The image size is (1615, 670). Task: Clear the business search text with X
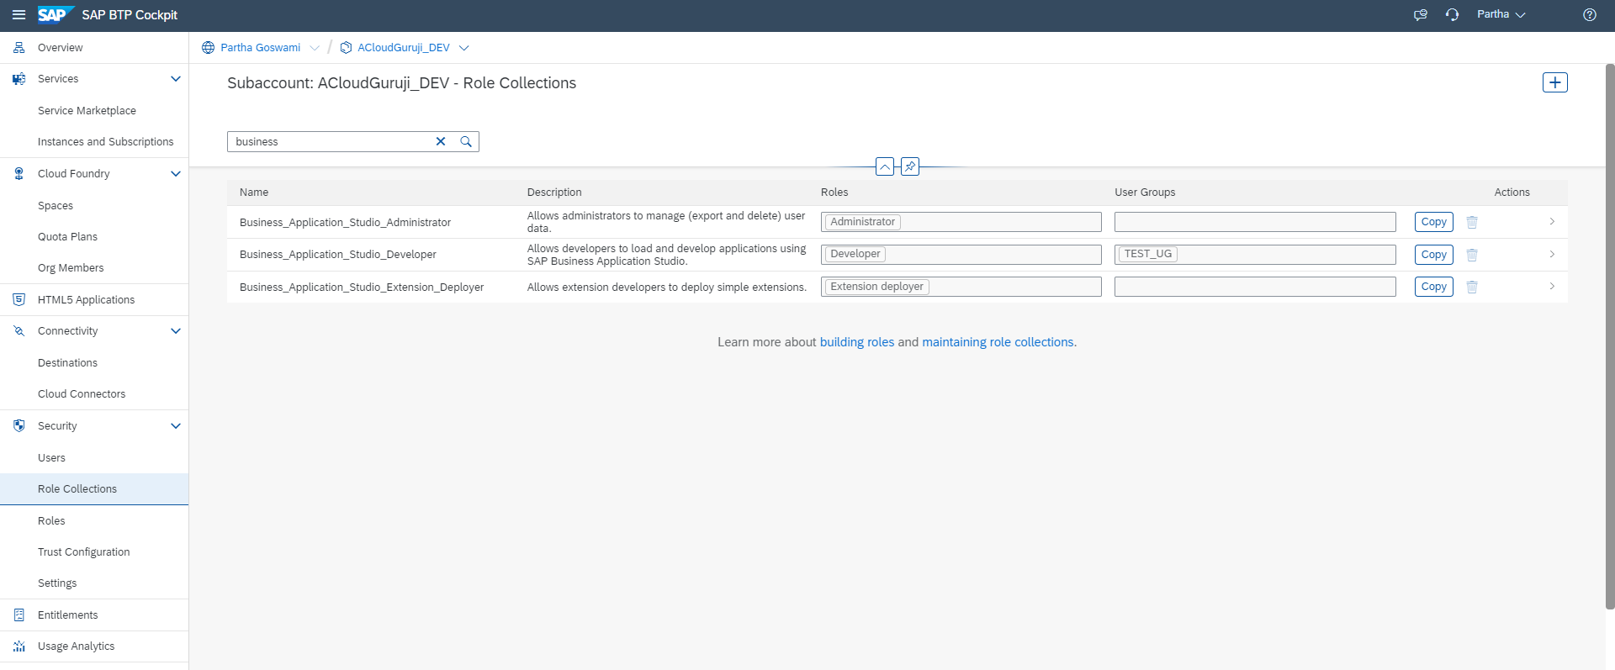(x=440, y=142)
